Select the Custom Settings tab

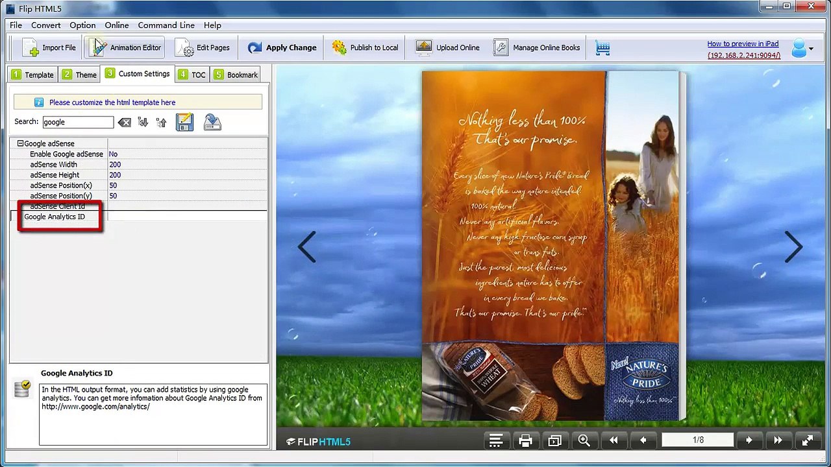(138, 73)
